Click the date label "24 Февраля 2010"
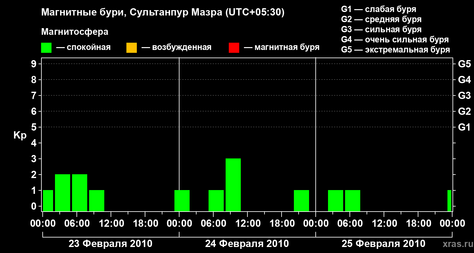The image size is (474, 253). click(247, 244)
